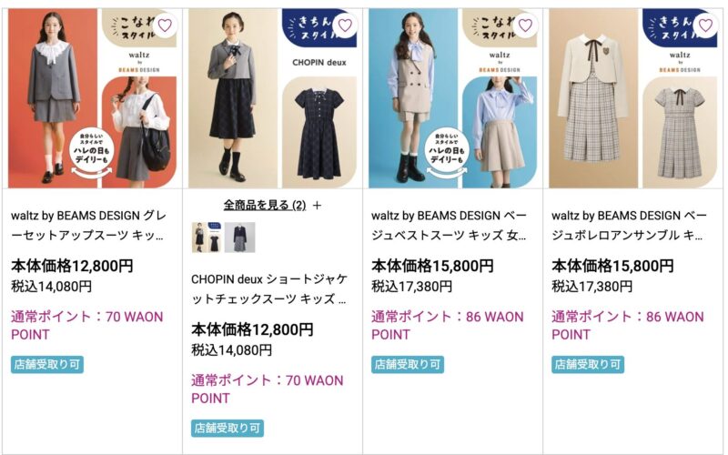View CHOPIN deux check suit product image
The width and height of the screenshot is (728, 455).
click(272, 98)
